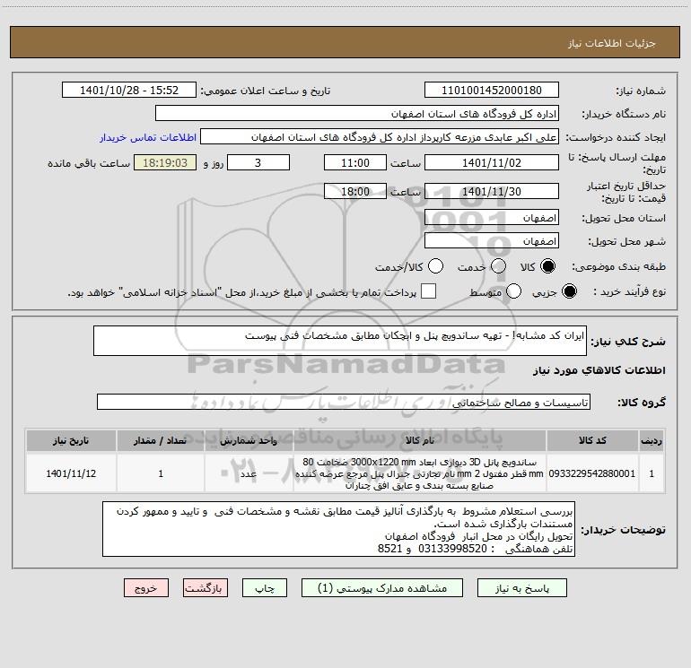
Task: Click the ساندویچ پانل 3D product name cell
Action: tap(420, 473)
